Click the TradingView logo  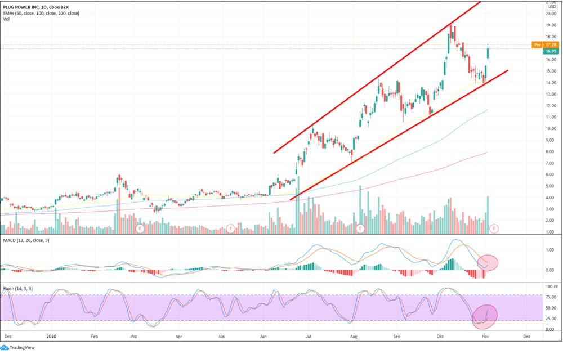click(x=18, y=348)
